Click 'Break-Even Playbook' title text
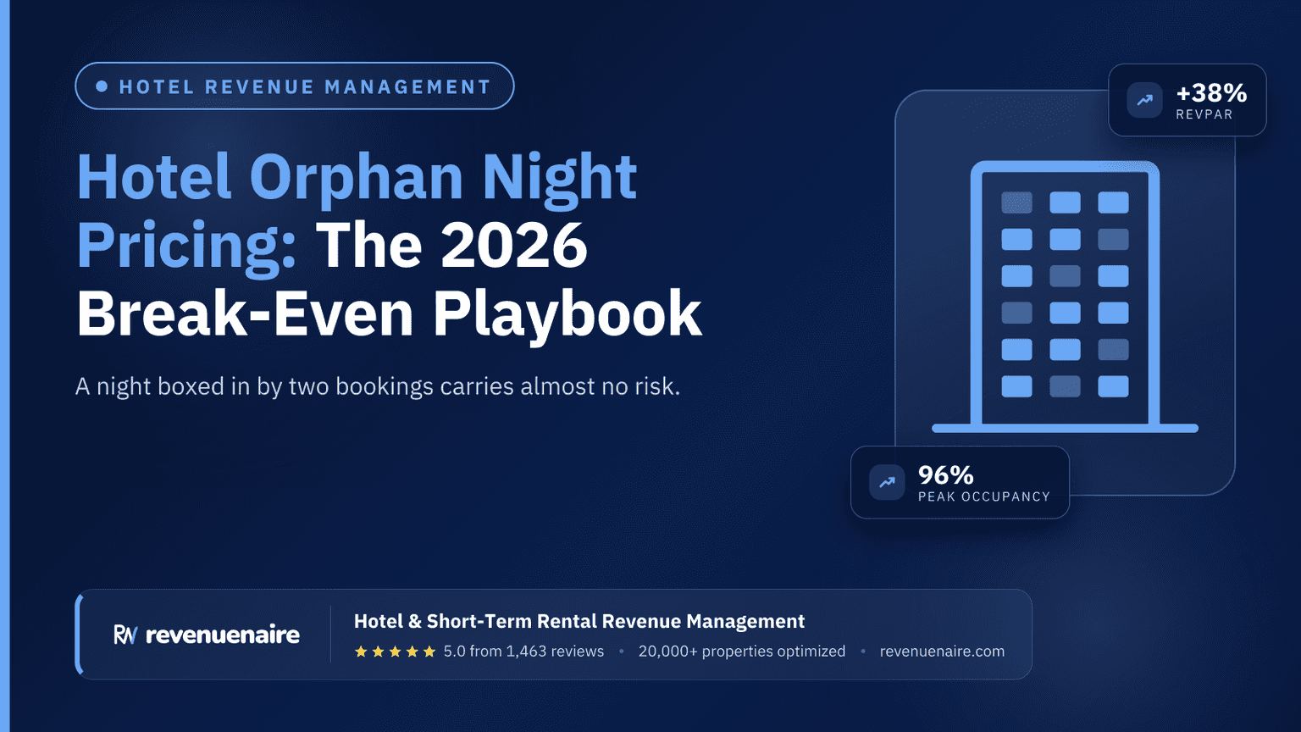The image size is (1301, 732). coord(390,313)
